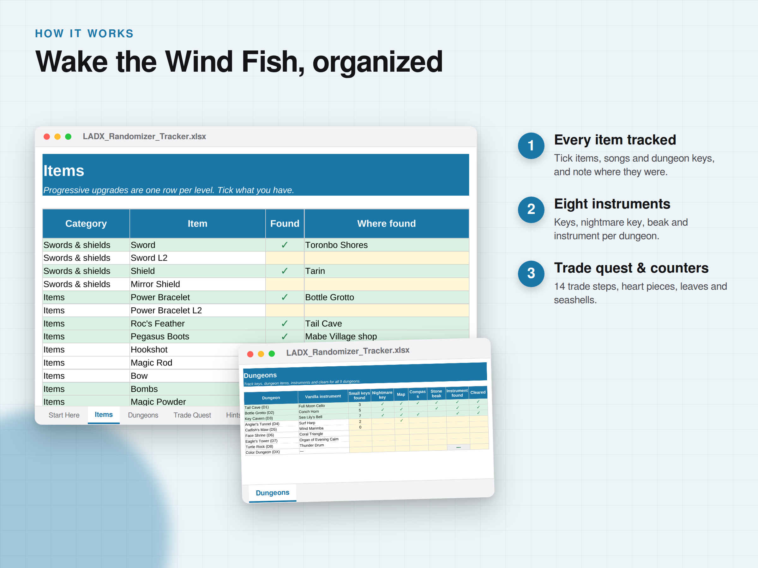Viewport: 758px width, 568px height.
Task: Select the Tail Cave cell in the Items sheet
Action: [x=386, y=323]
